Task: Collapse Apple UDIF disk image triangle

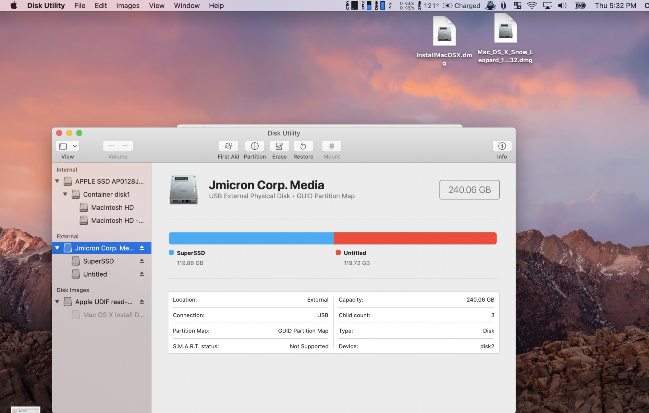Action: 57,302
